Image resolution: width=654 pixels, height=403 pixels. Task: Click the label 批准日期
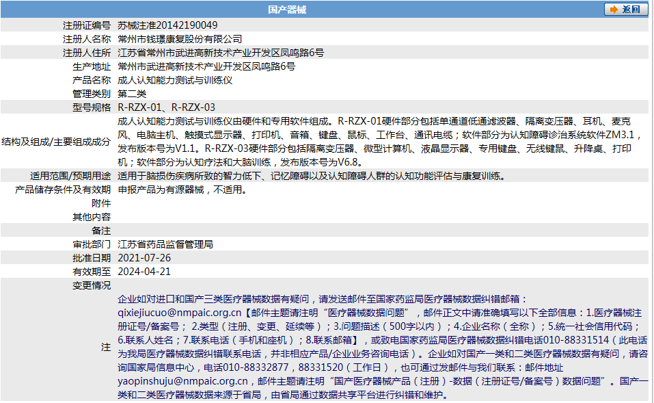point(92,258)
